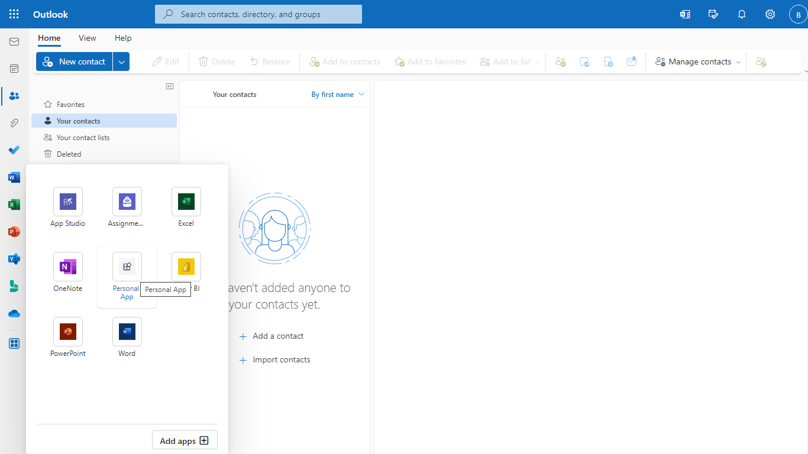
Task: Switch to the Help tab
Action: tap(123, 38)
